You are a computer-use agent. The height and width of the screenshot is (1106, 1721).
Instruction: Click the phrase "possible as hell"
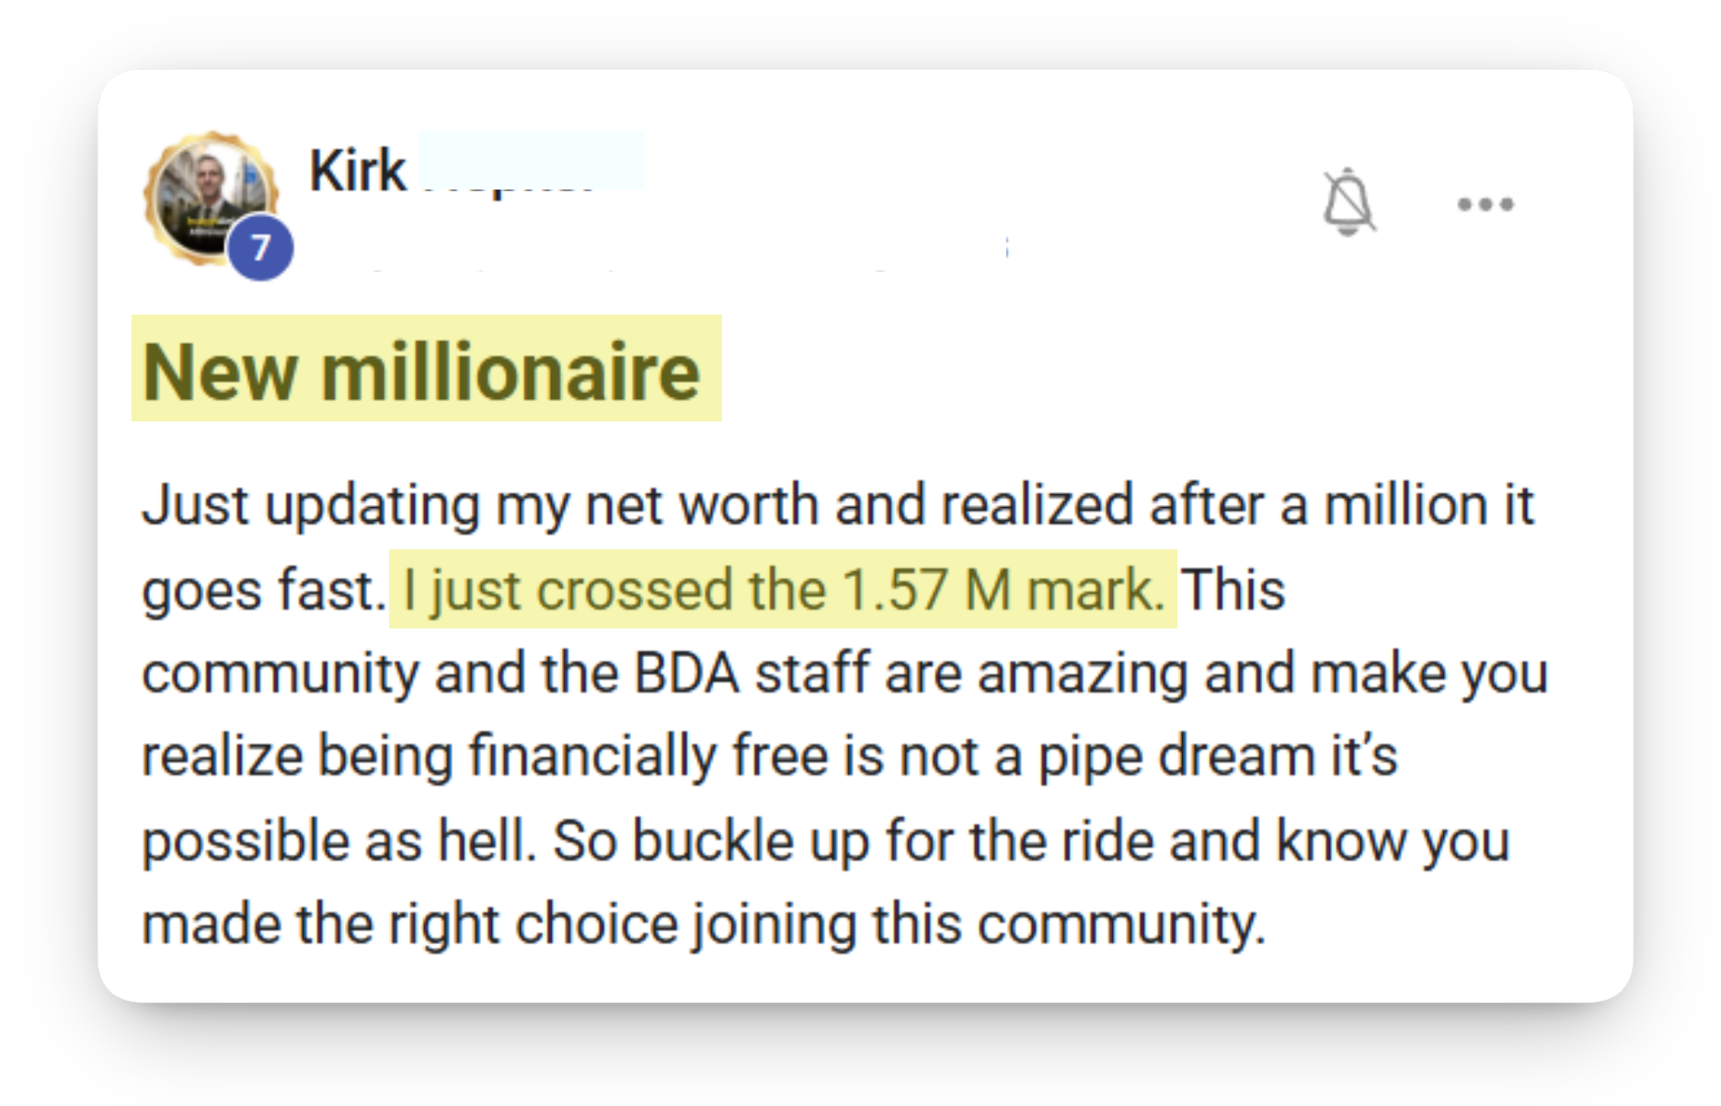[337, 841]
